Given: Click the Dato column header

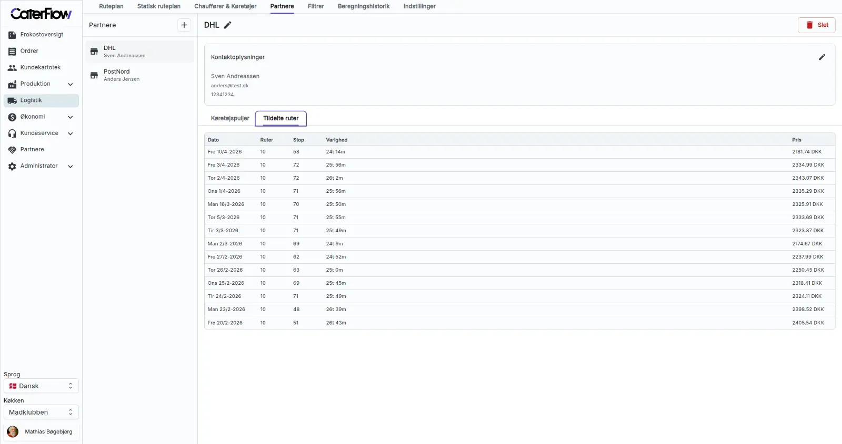Looking at the screenshot, I should [x=213, y=140].
